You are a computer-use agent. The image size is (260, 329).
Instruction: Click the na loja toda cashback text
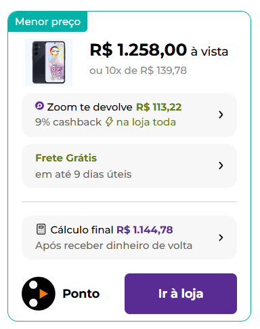146,122
